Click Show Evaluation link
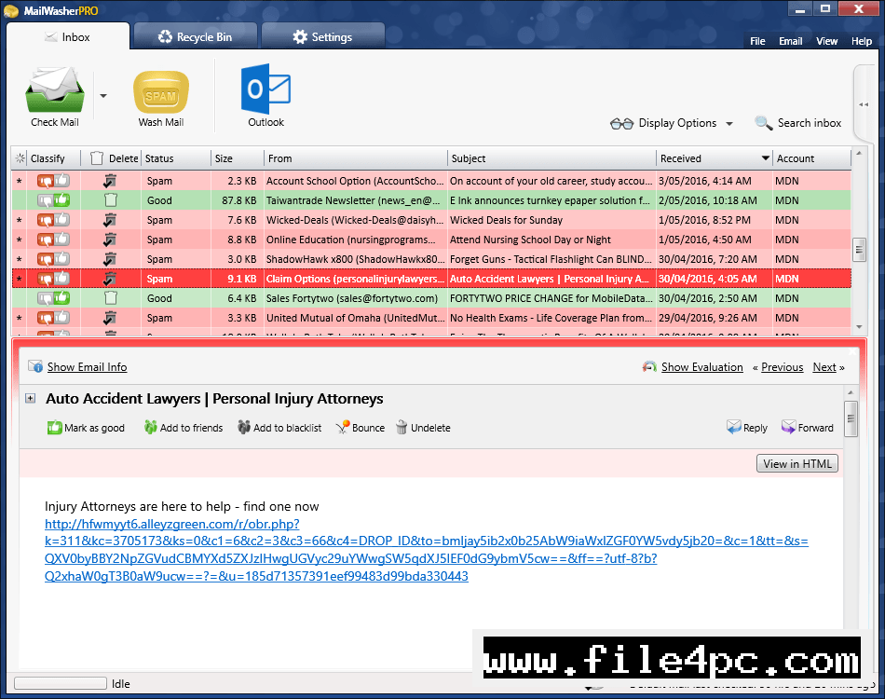This screenshot has height=699, width=885. [701, 367]
